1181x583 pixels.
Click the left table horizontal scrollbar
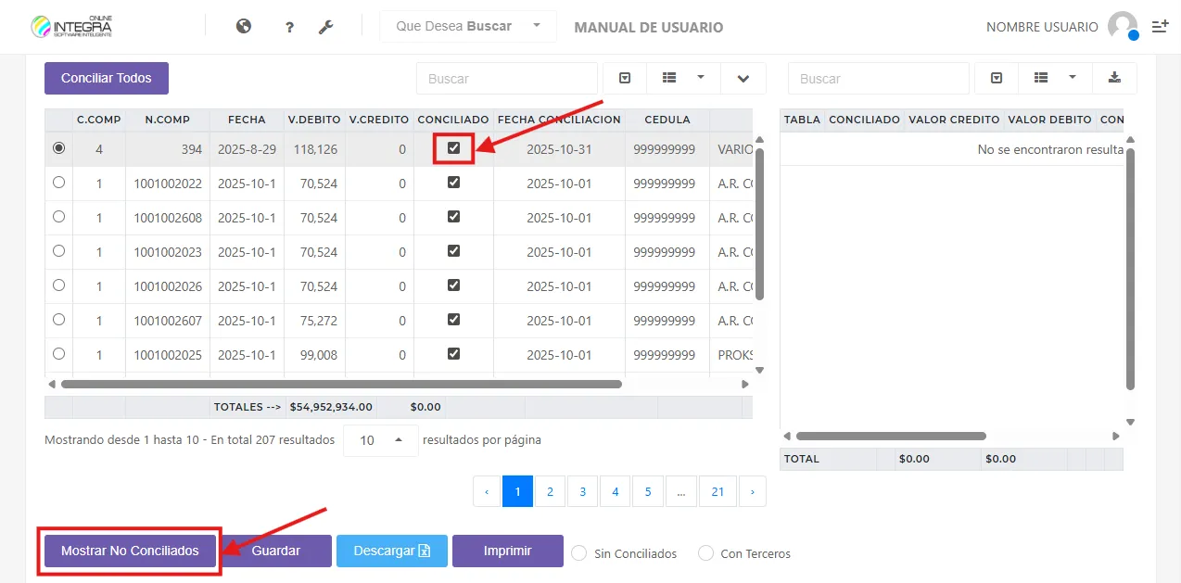click(341, 384)
